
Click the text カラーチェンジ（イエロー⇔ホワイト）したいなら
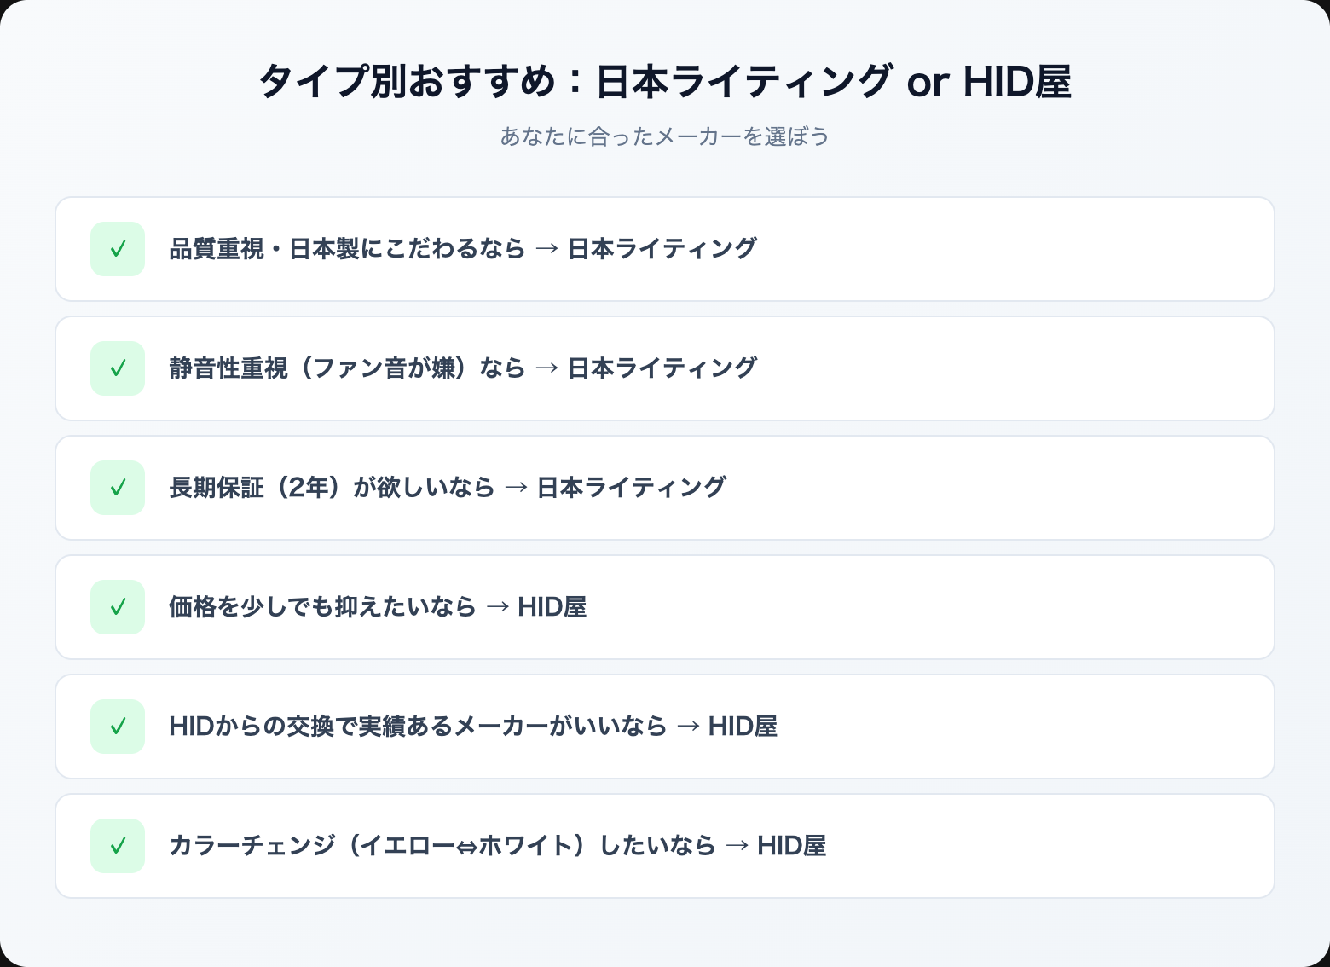click(442, 846)
